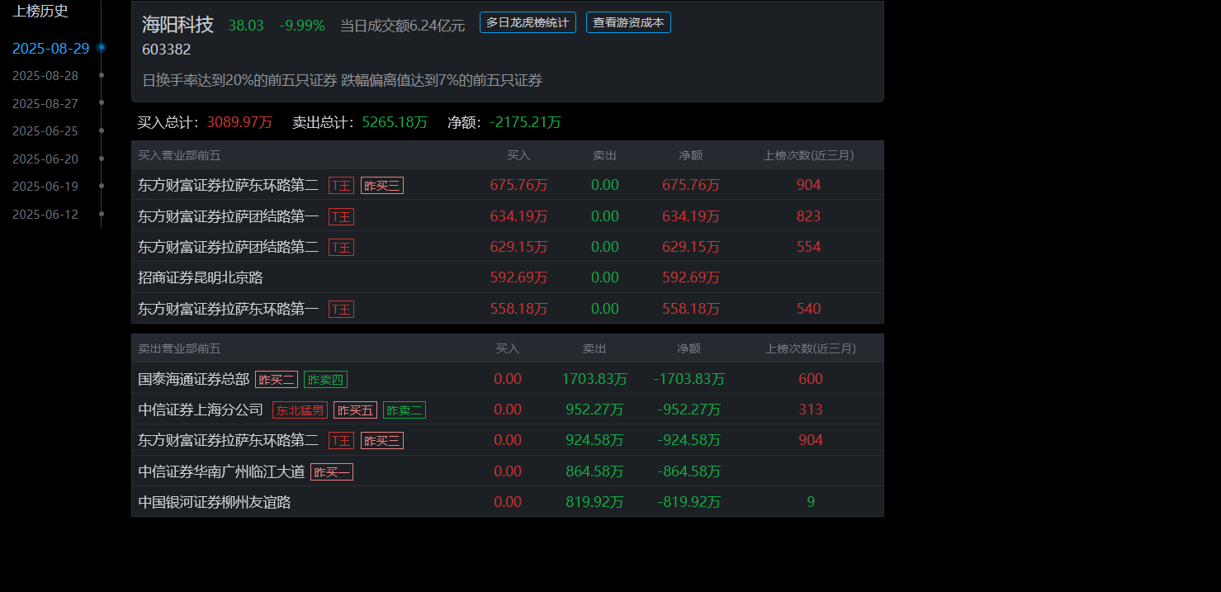The width and height of the screenshot is (1221, 592).
Task: Click the listing count 600
Action: coord(811,378)
